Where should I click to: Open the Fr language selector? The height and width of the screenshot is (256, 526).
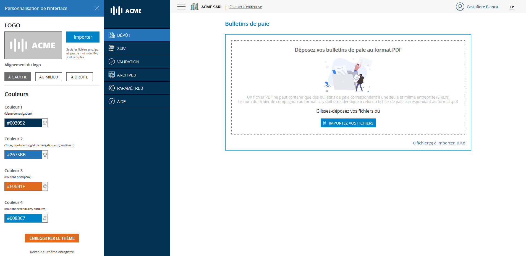tap(512, 7)
